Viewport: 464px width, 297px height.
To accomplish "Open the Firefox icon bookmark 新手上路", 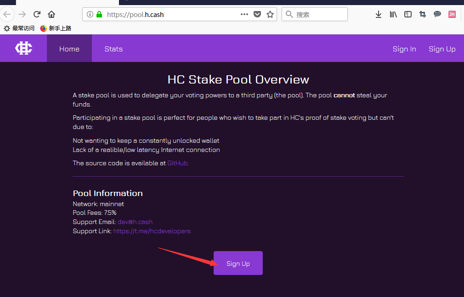I will click(56, 28).
